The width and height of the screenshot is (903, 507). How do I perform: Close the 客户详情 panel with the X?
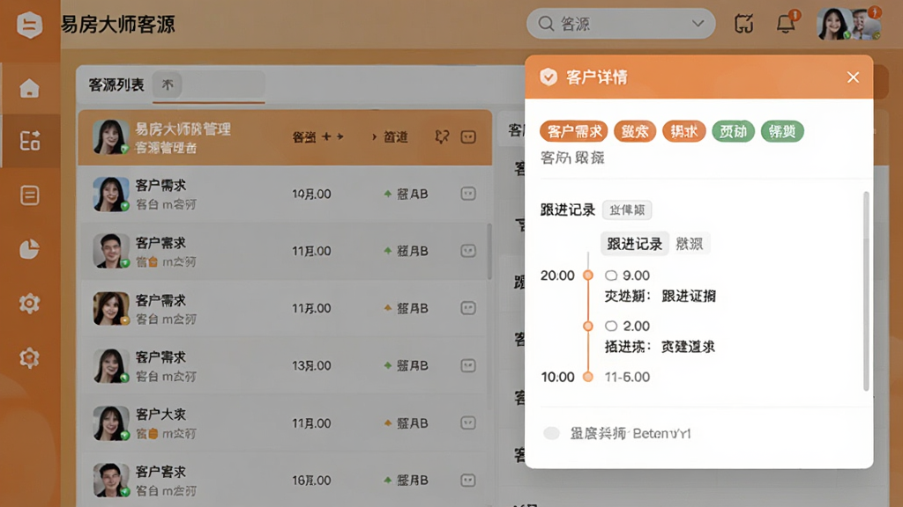pos(853,77)
